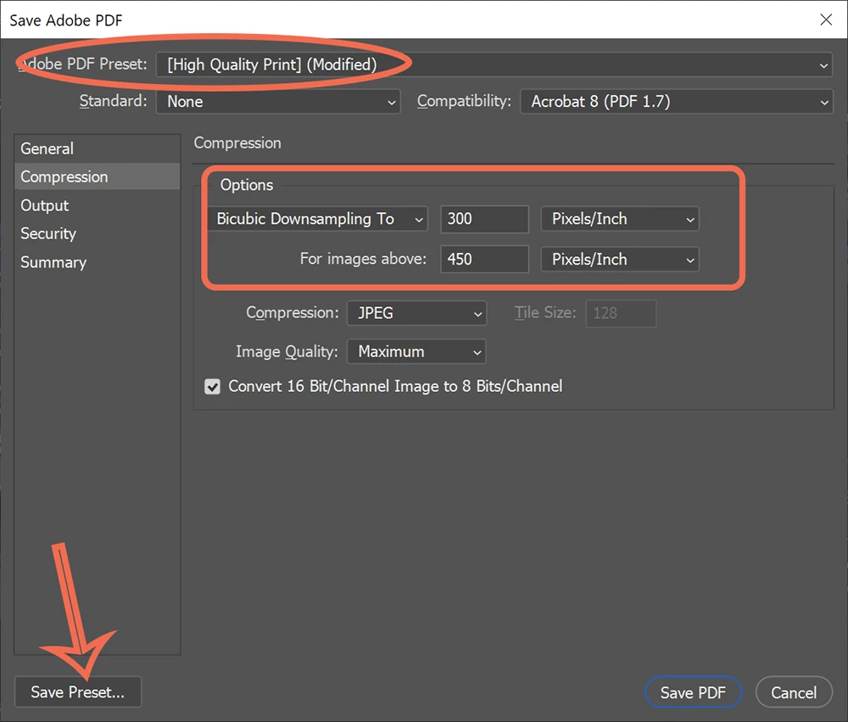Open the Pixels/Inch dropdown beside 450

click(620, 260)
